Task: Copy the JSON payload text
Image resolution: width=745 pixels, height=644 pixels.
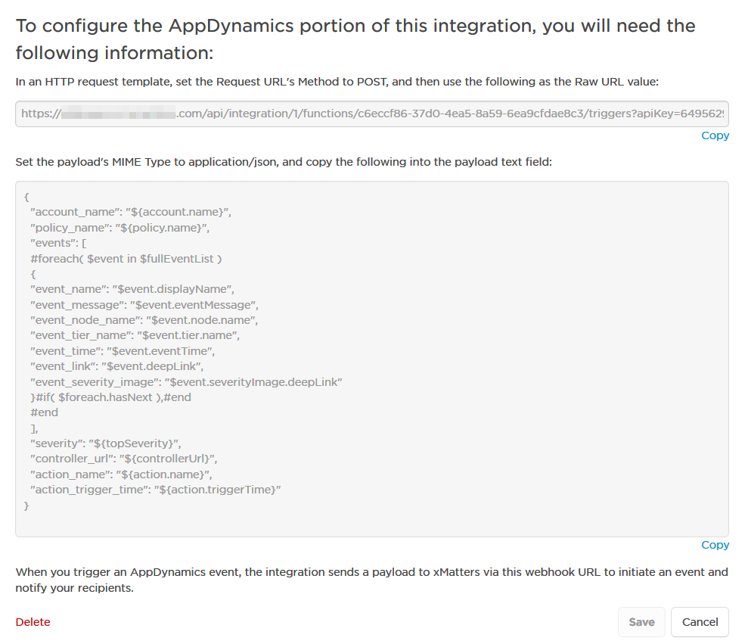Action: [x=715, y=545]
